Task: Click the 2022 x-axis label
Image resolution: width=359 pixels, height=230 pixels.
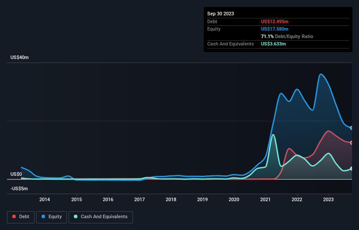Action: 297,199
